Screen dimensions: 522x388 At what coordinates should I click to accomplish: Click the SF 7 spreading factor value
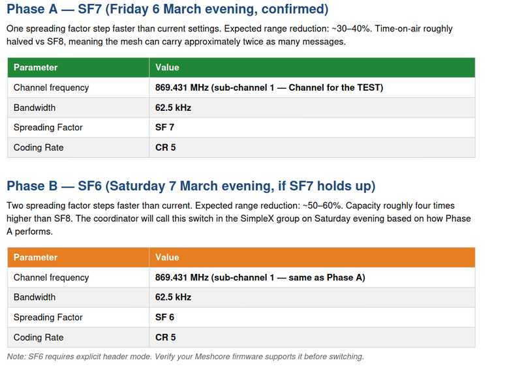[x=164, y=127]
